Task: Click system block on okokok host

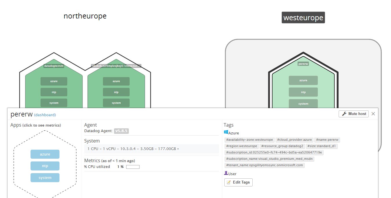Action: tap(116, 103)
